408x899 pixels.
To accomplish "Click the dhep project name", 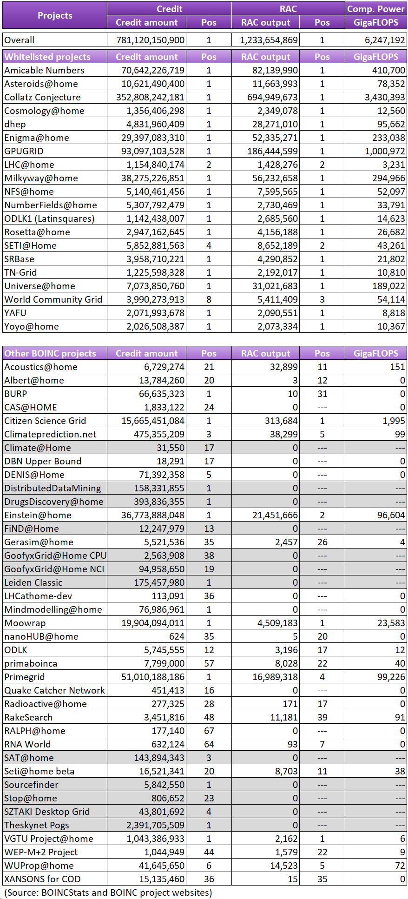I will [15, 124].
